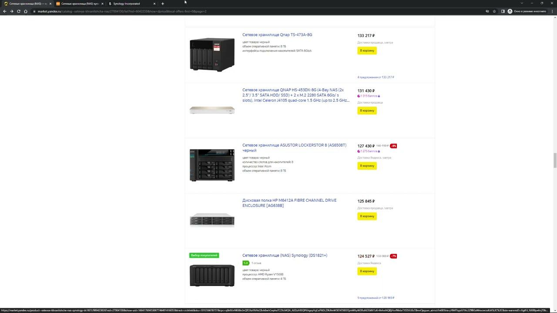Click the page vertical scrollbar thumb
The height and width of the screenshot is (313, 557).
(555, 160)
